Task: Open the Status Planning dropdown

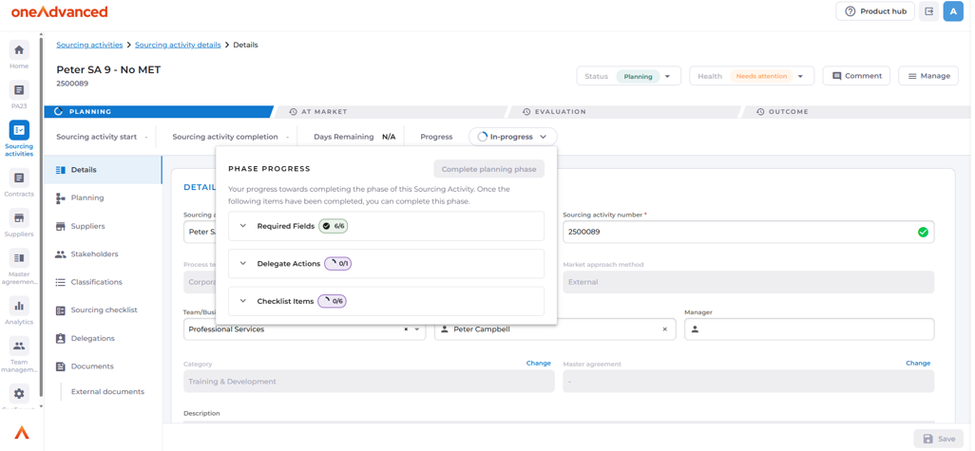Action: pyautogui.click(x=629, y=76)
